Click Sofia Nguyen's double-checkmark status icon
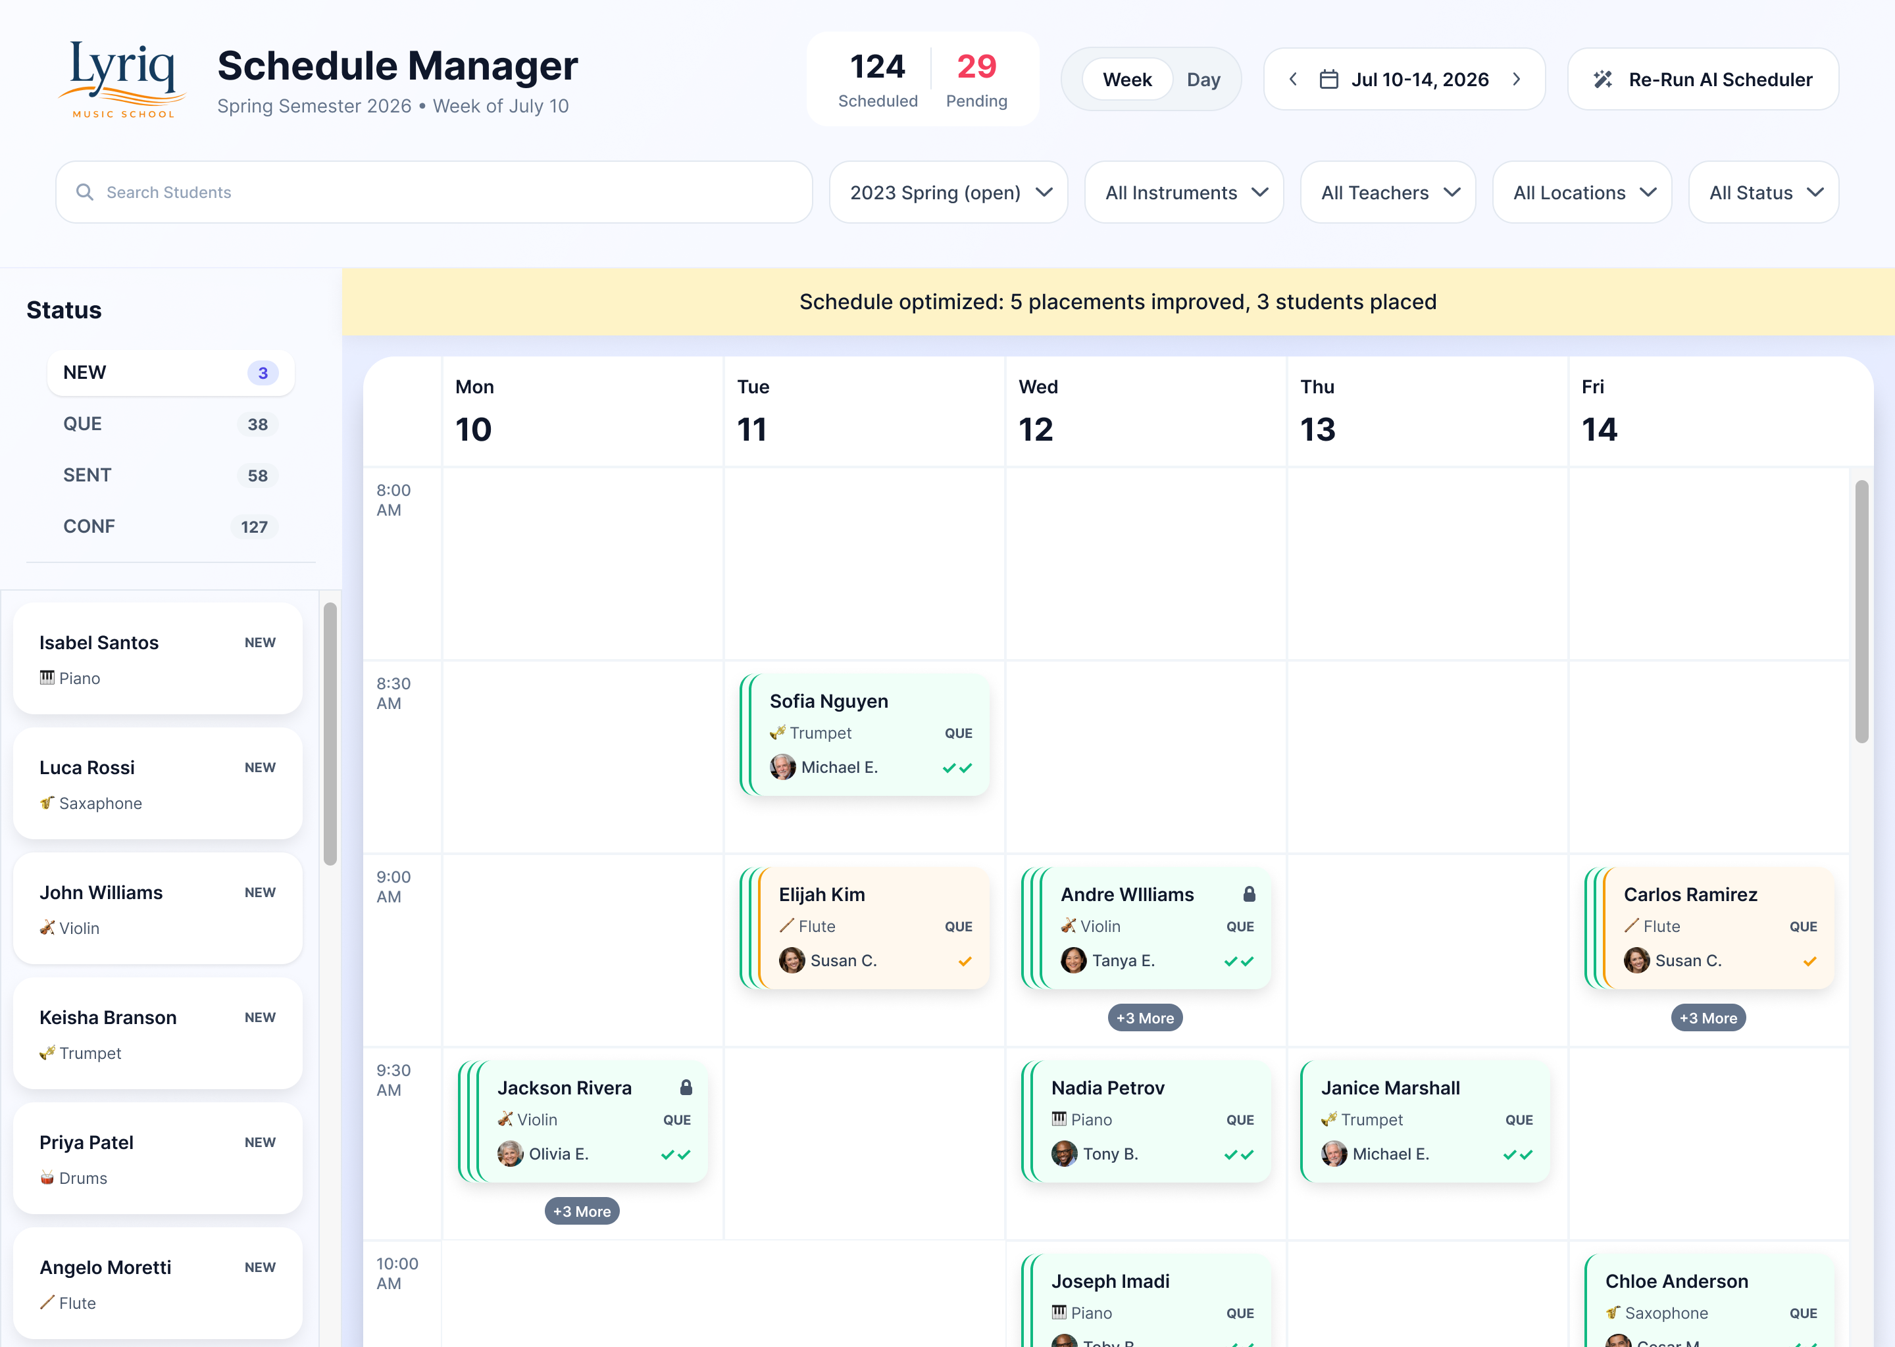This screenshot has height=1347, width=1895. [x=957, y=768]
